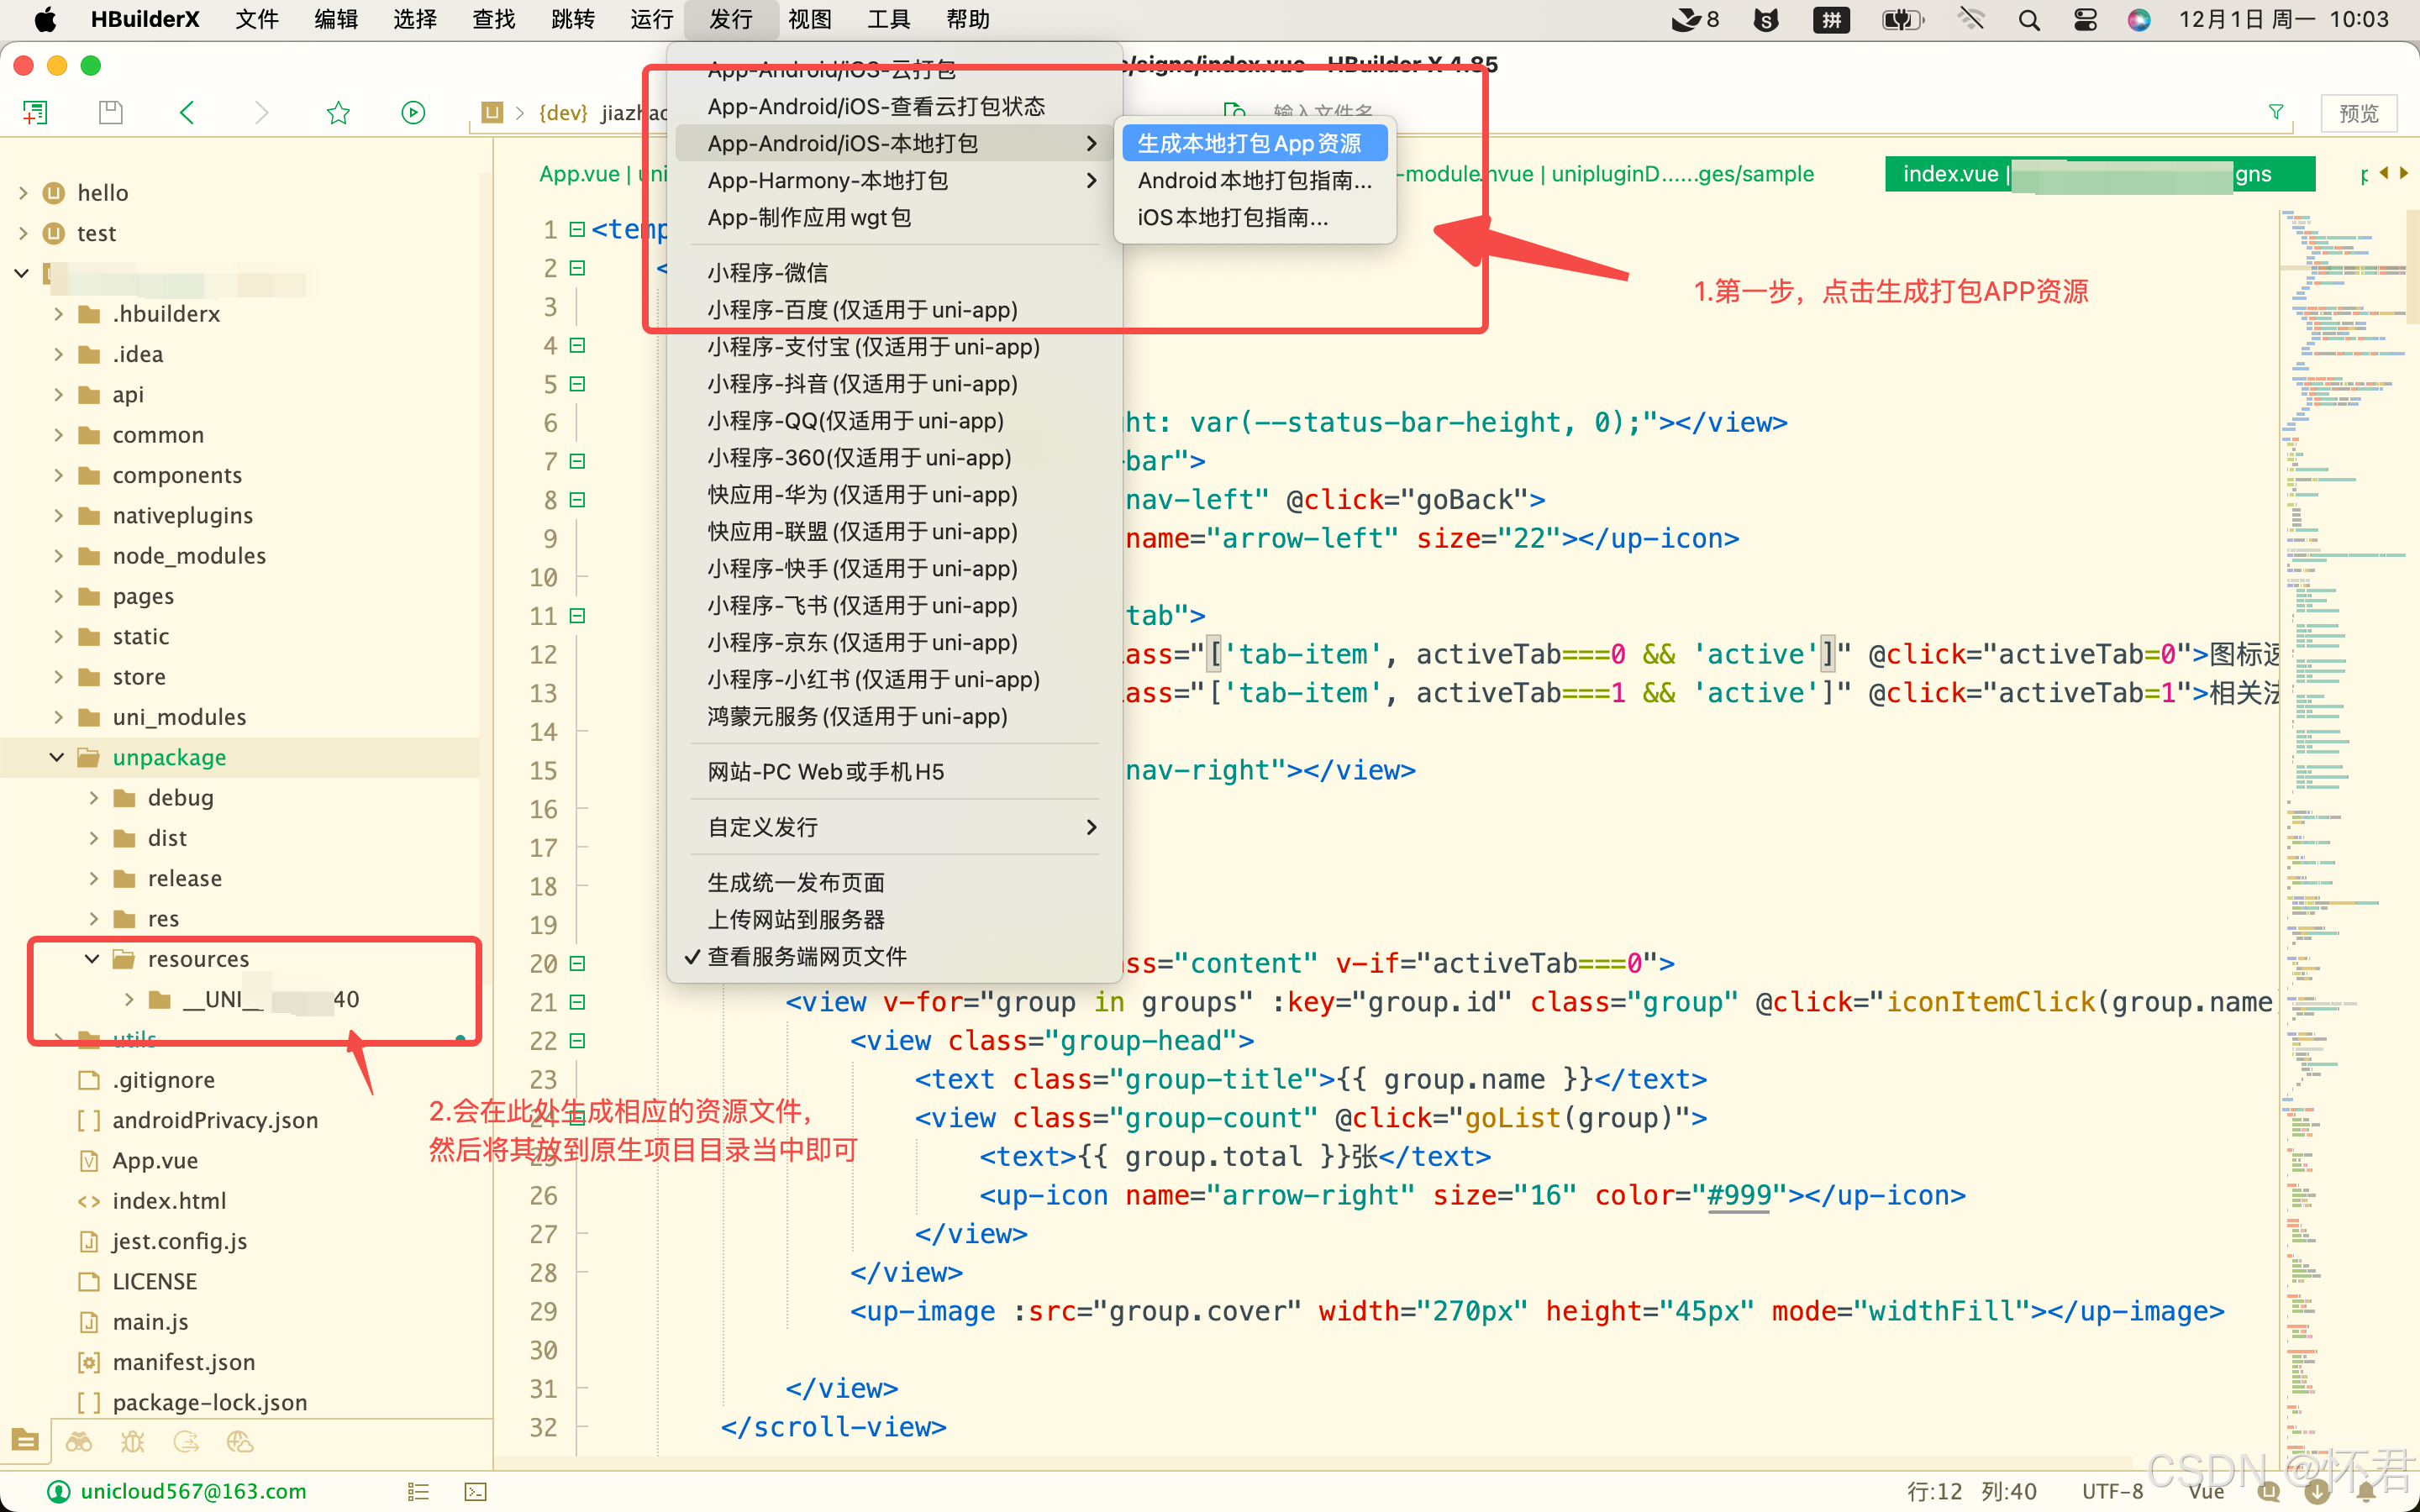Open the terminal icon in status bar
2420x1512 pixels.
pyautogui.click(x=475, y=1491)
